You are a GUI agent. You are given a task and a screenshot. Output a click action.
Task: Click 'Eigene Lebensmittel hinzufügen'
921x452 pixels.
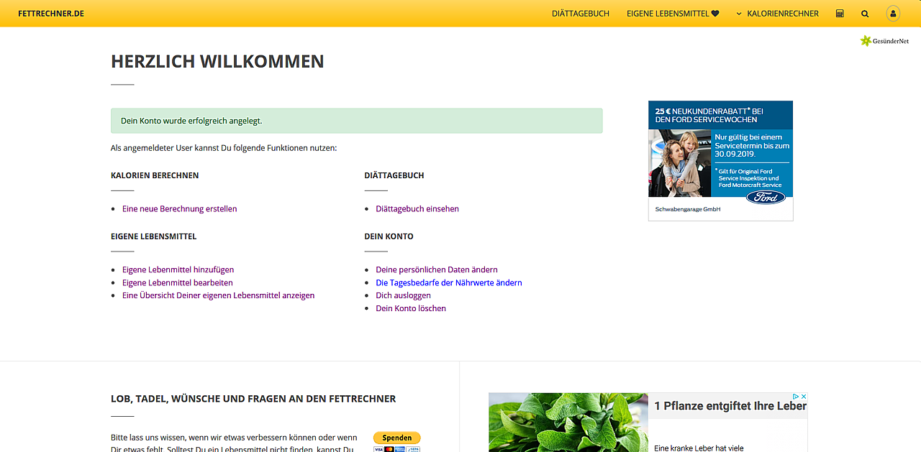pyautogui.click(x=177, y=269)
